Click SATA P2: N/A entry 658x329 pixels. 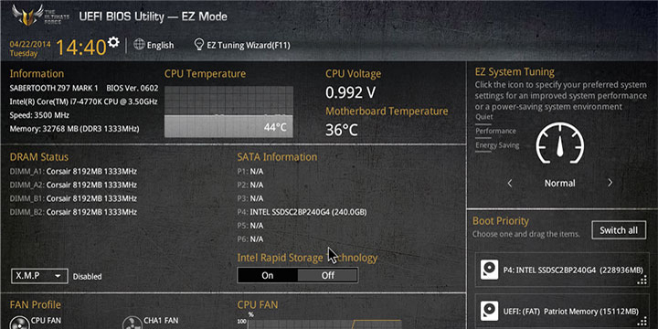coord(250,185)
